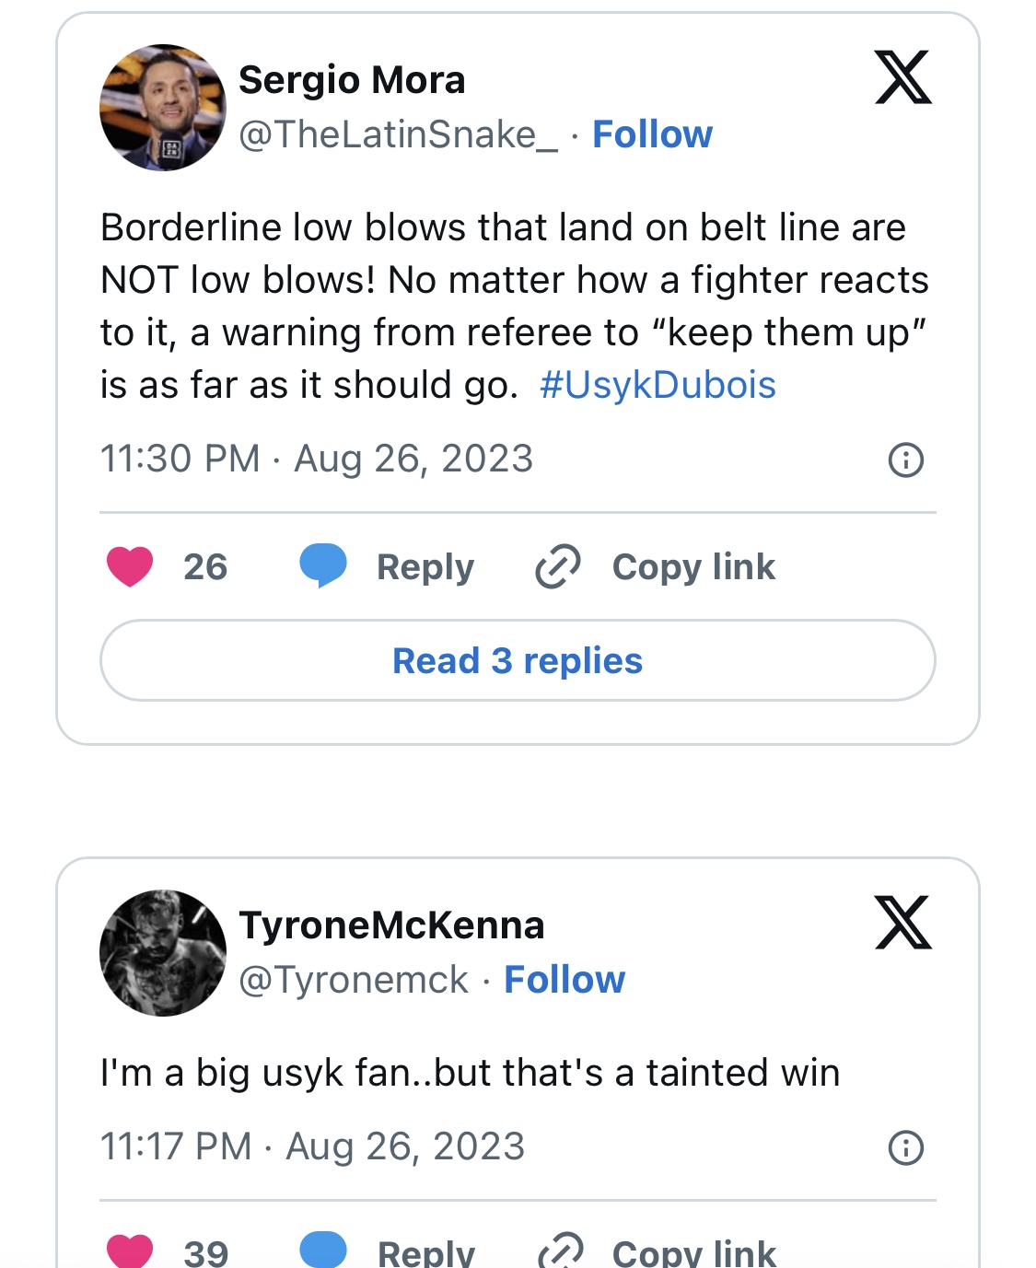
Task: Click the Sergio Mora display name
Action: click(x=352, y=80)
